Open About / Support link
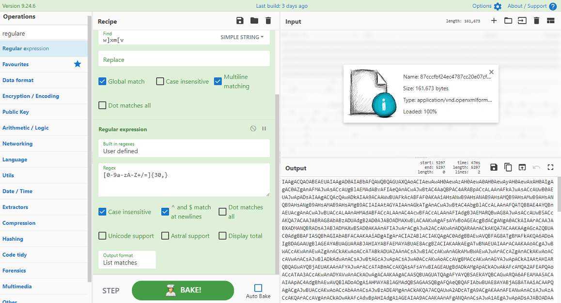 tap(527, 6)
